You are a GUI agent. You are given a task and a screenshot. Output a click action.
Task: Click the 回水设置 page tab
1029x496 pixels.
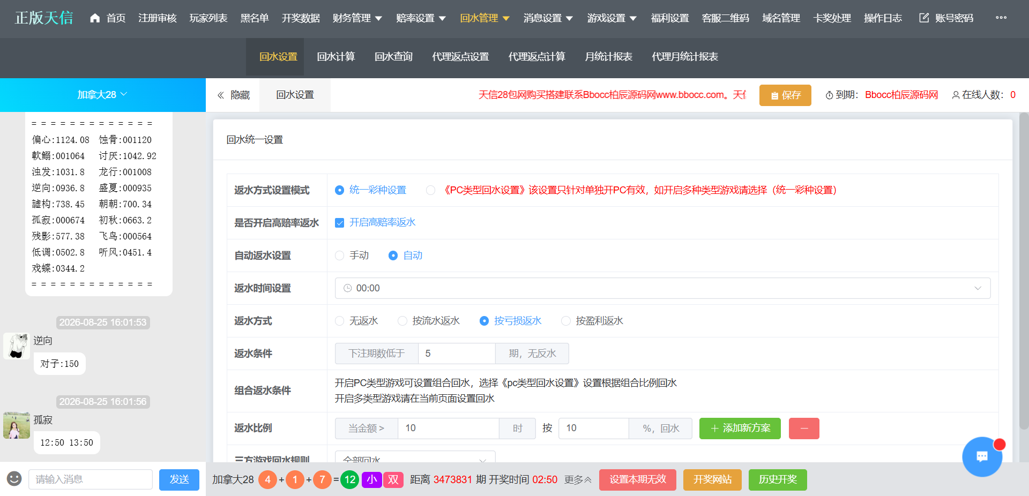295,95
